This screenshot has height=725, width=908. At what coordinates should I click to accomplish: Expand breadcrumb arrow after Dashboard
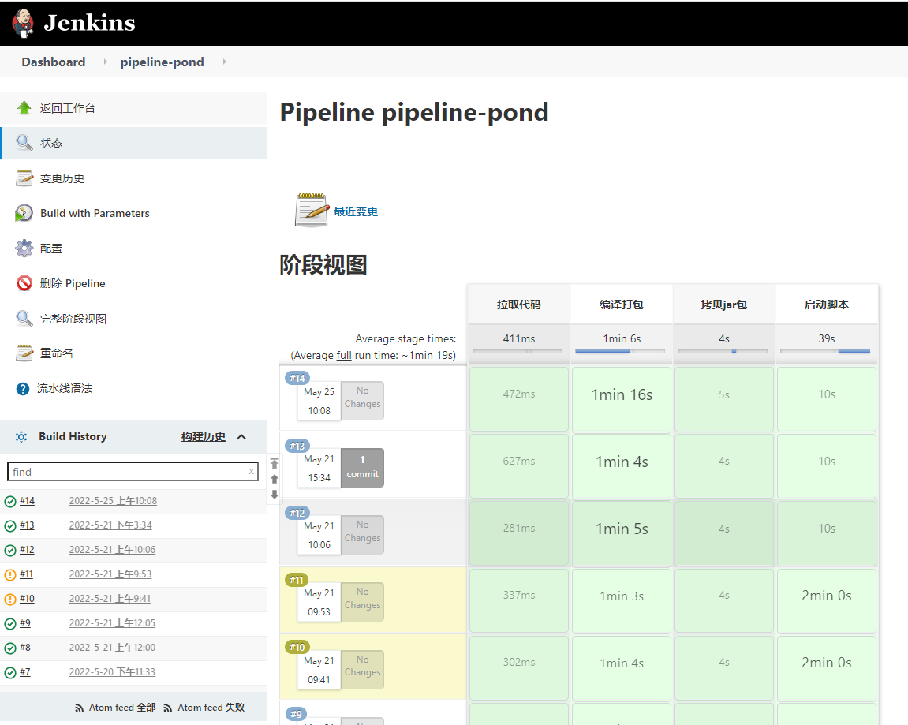pos(105,62)
